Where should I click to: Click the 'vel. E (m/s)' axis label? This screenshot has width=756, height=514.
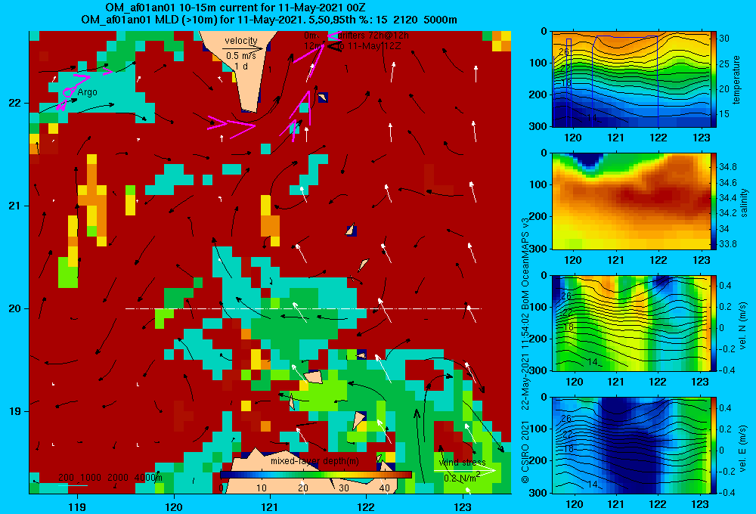click(x=743, y=448)
